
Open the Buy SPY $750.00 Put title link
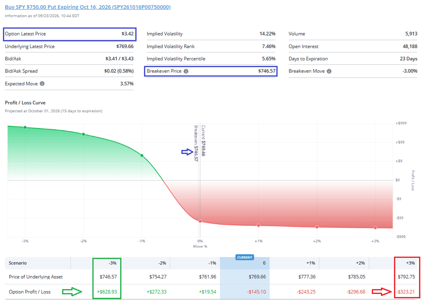87,7
